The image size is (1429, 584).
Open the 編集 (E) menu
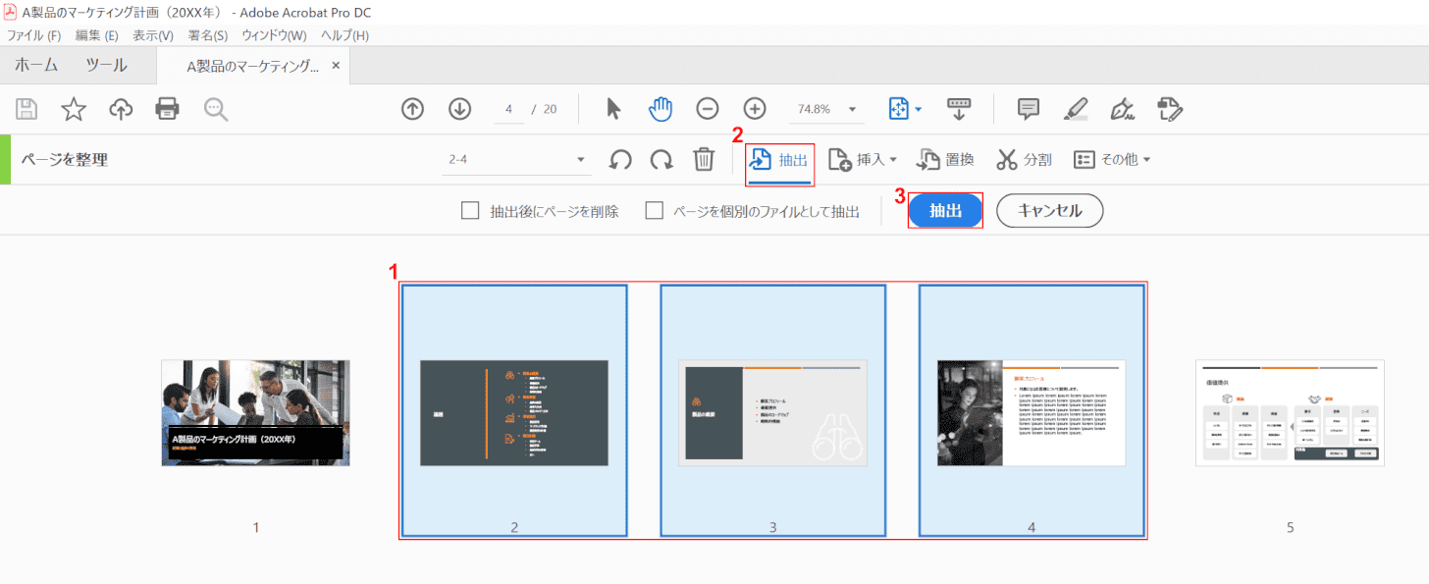97,35
